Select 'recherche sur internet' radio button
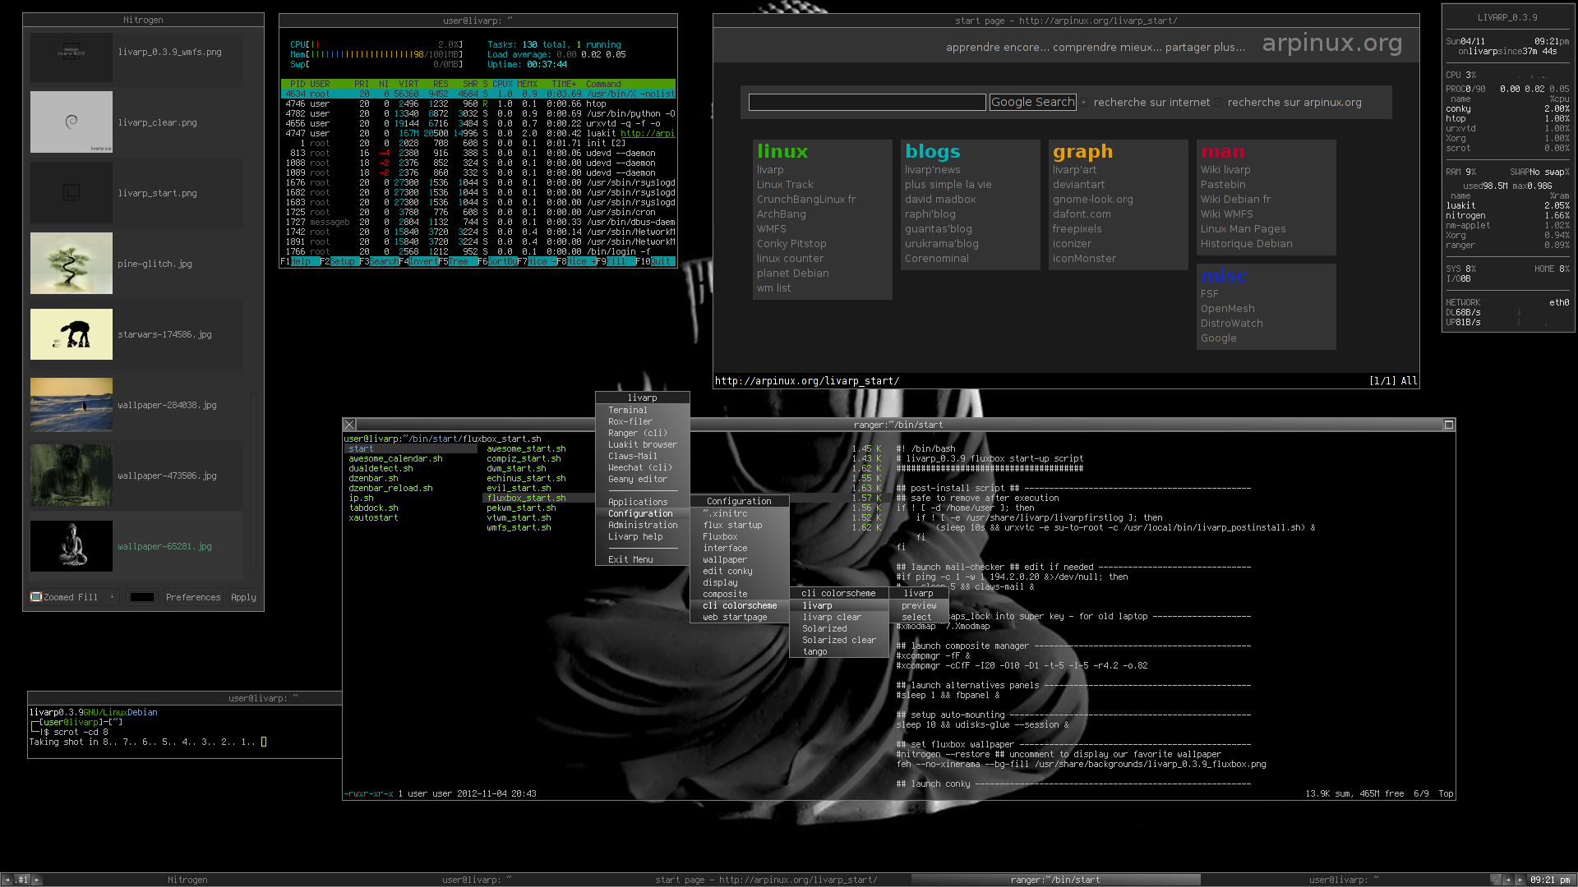Screen dimensions: 1578x887 click(1084, 103)
